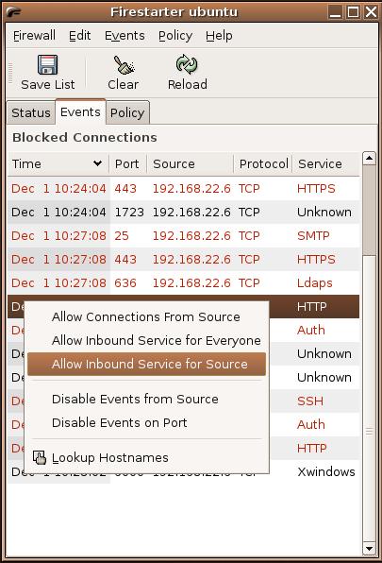Click the toolbar drag handle grip
This screenshot has height=563, width=382.
[x=10, y=74]
